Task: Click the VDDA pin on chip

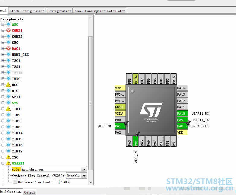Action: coord(120,113)
